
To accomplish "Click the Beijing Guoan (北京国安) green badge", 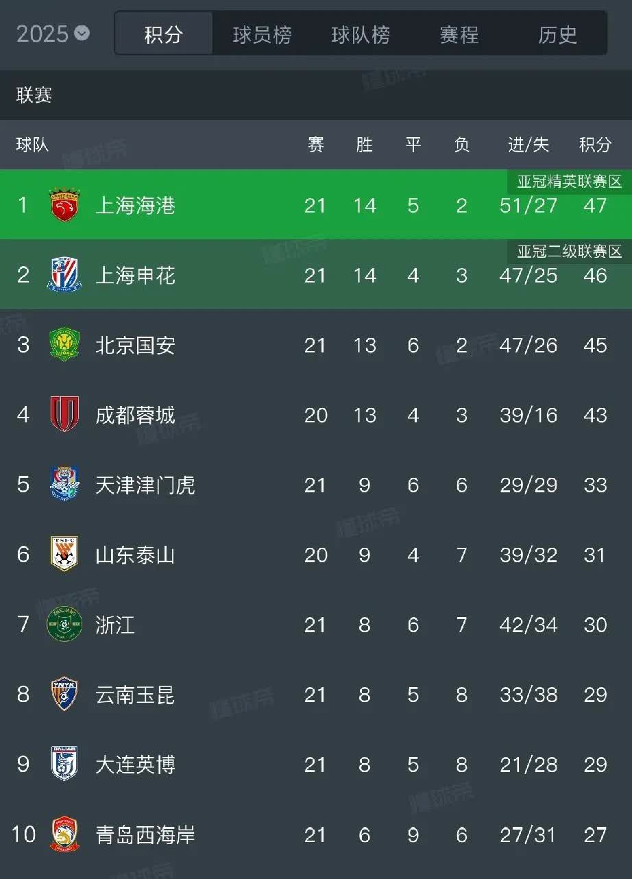I will 64,345.
